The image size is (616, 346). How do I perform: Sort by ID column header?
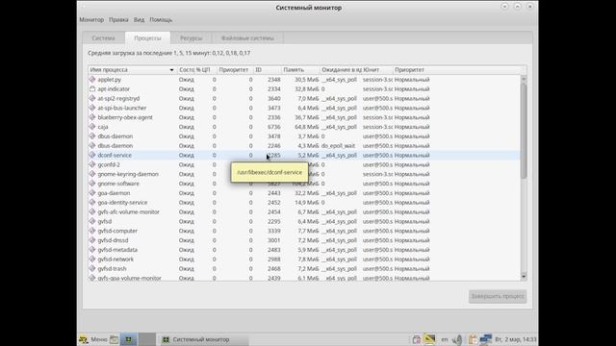pyautogui.click(x=268, y=70)
